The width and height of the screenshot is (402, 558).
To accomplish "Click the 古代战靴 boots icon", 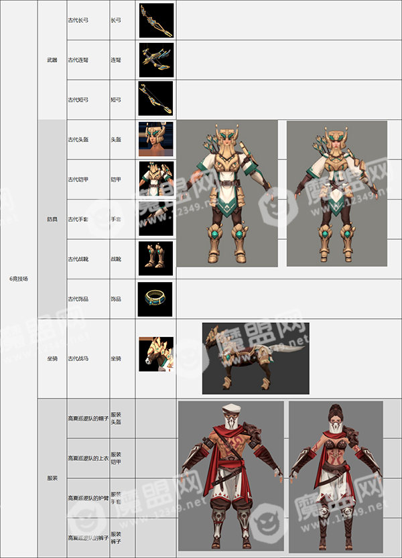I will pos(155,259).
